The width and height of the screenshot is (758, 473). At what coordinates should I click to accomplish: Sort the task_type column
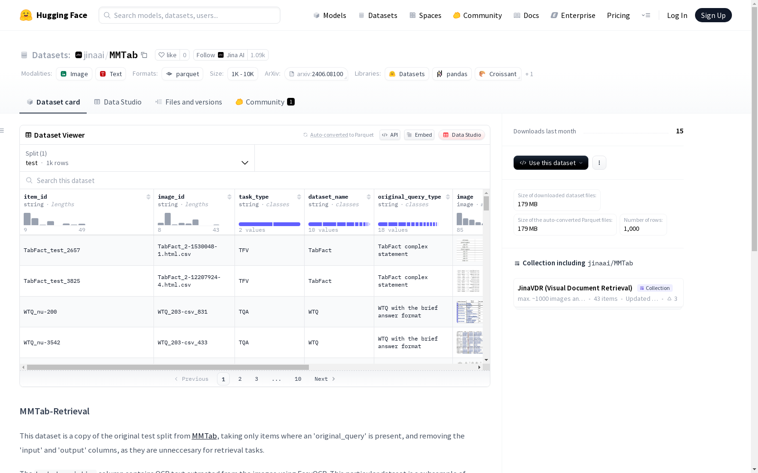(x=299, y=197)
